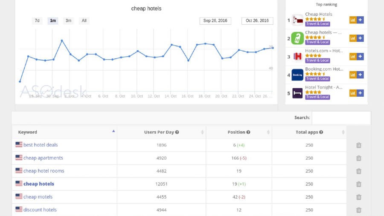This screenshot has width=384, height=216.
Task: Click the peak data point on the chart line
Action: 62,40
